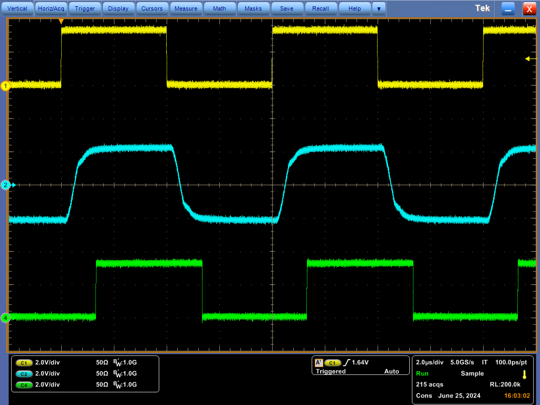This screenshot has height=405, width=540.
Task: Click the yellow trigger level arrow on right edge
Action: (x=527, y=59)
